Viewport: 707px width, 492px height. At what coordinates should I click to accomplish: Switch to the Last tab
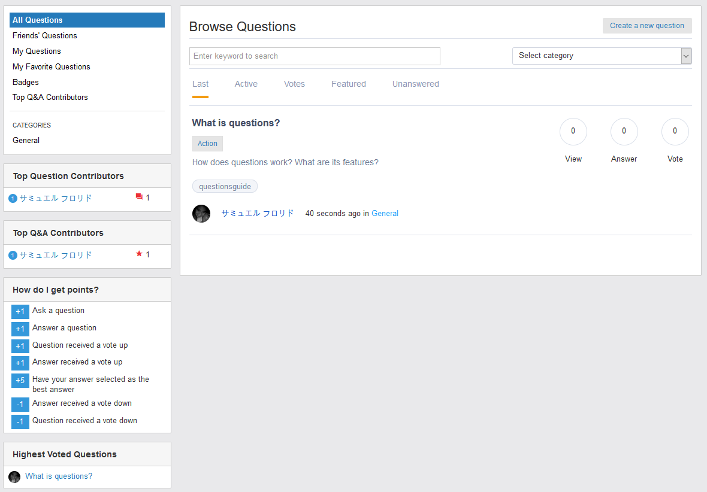(x=200, y=84)
